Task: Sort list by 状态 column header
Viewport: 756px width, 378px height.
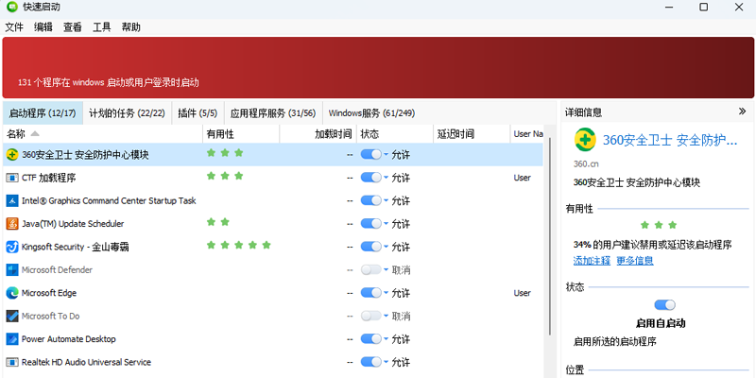Action: [x=395, y=133]
